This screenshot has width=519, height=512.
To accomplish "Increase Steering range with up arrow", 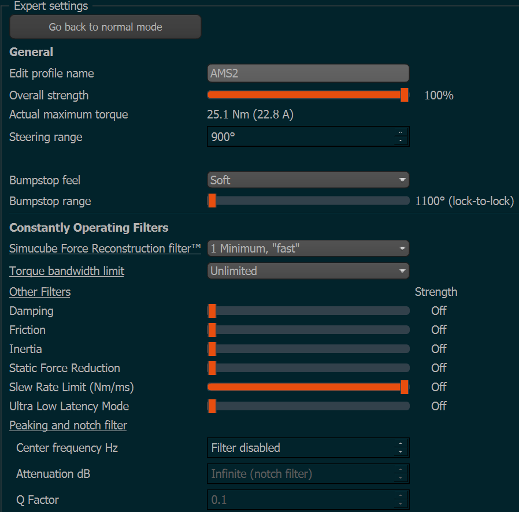I will 400,133.
